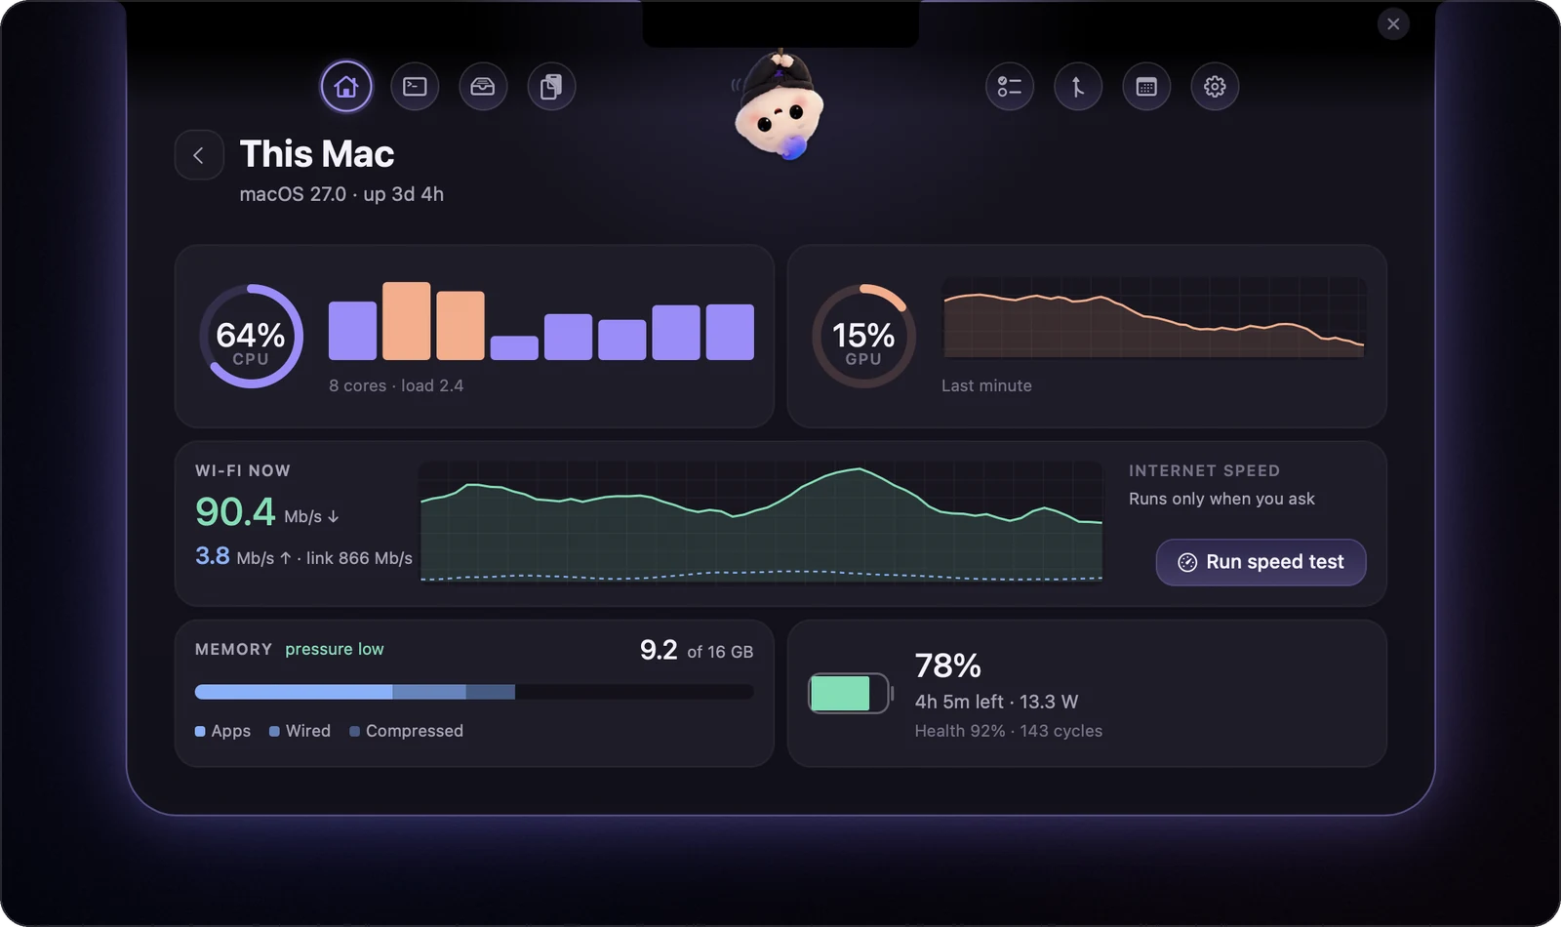Click the "Last minute" label
This screenshot has width=1561, height=927.
point(986,385)
